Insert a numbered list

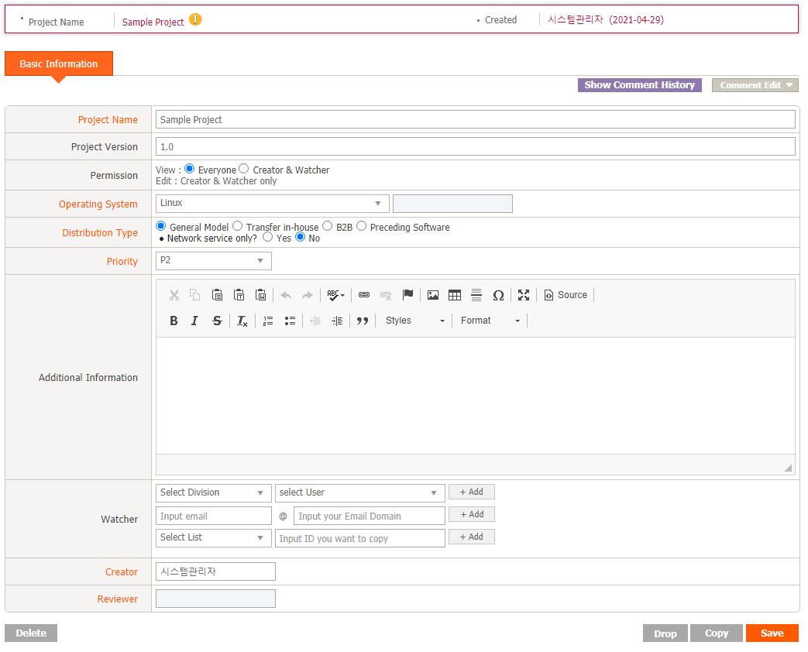pyautogui.click(x=268, y=321)
